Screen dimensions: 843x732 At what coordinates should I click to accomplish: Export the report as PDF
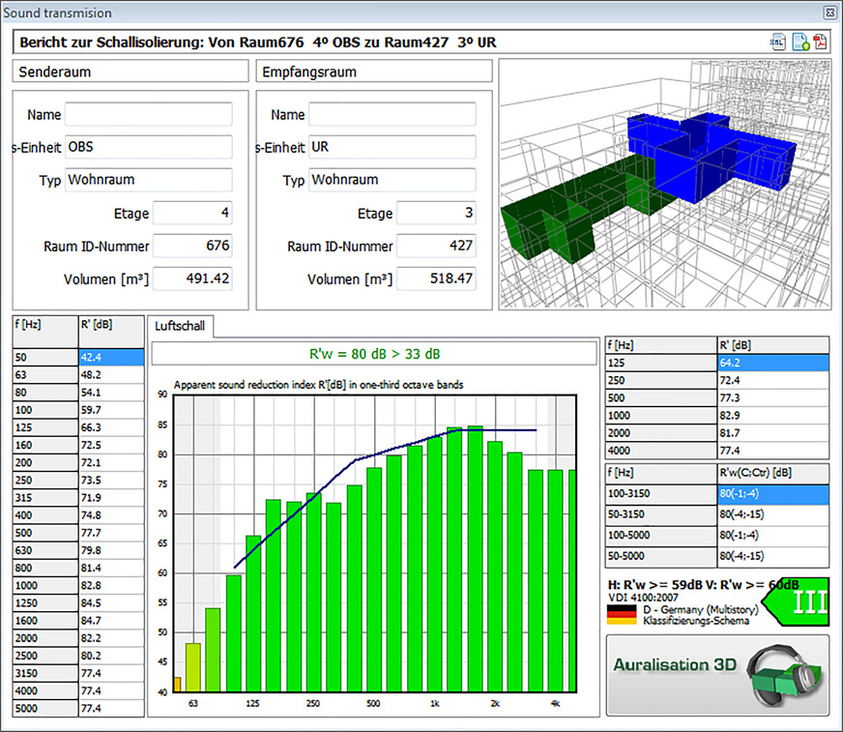(x=820, y=41)
